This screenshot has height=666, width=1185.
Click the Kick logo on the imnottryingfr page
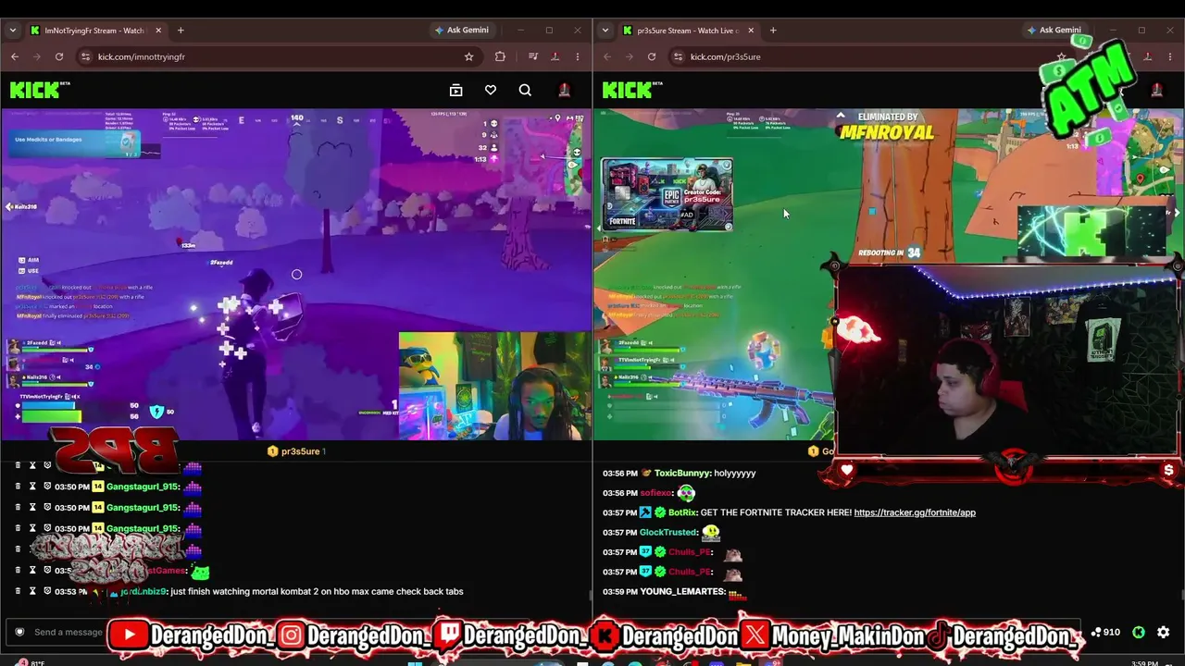tap(40, 90)
